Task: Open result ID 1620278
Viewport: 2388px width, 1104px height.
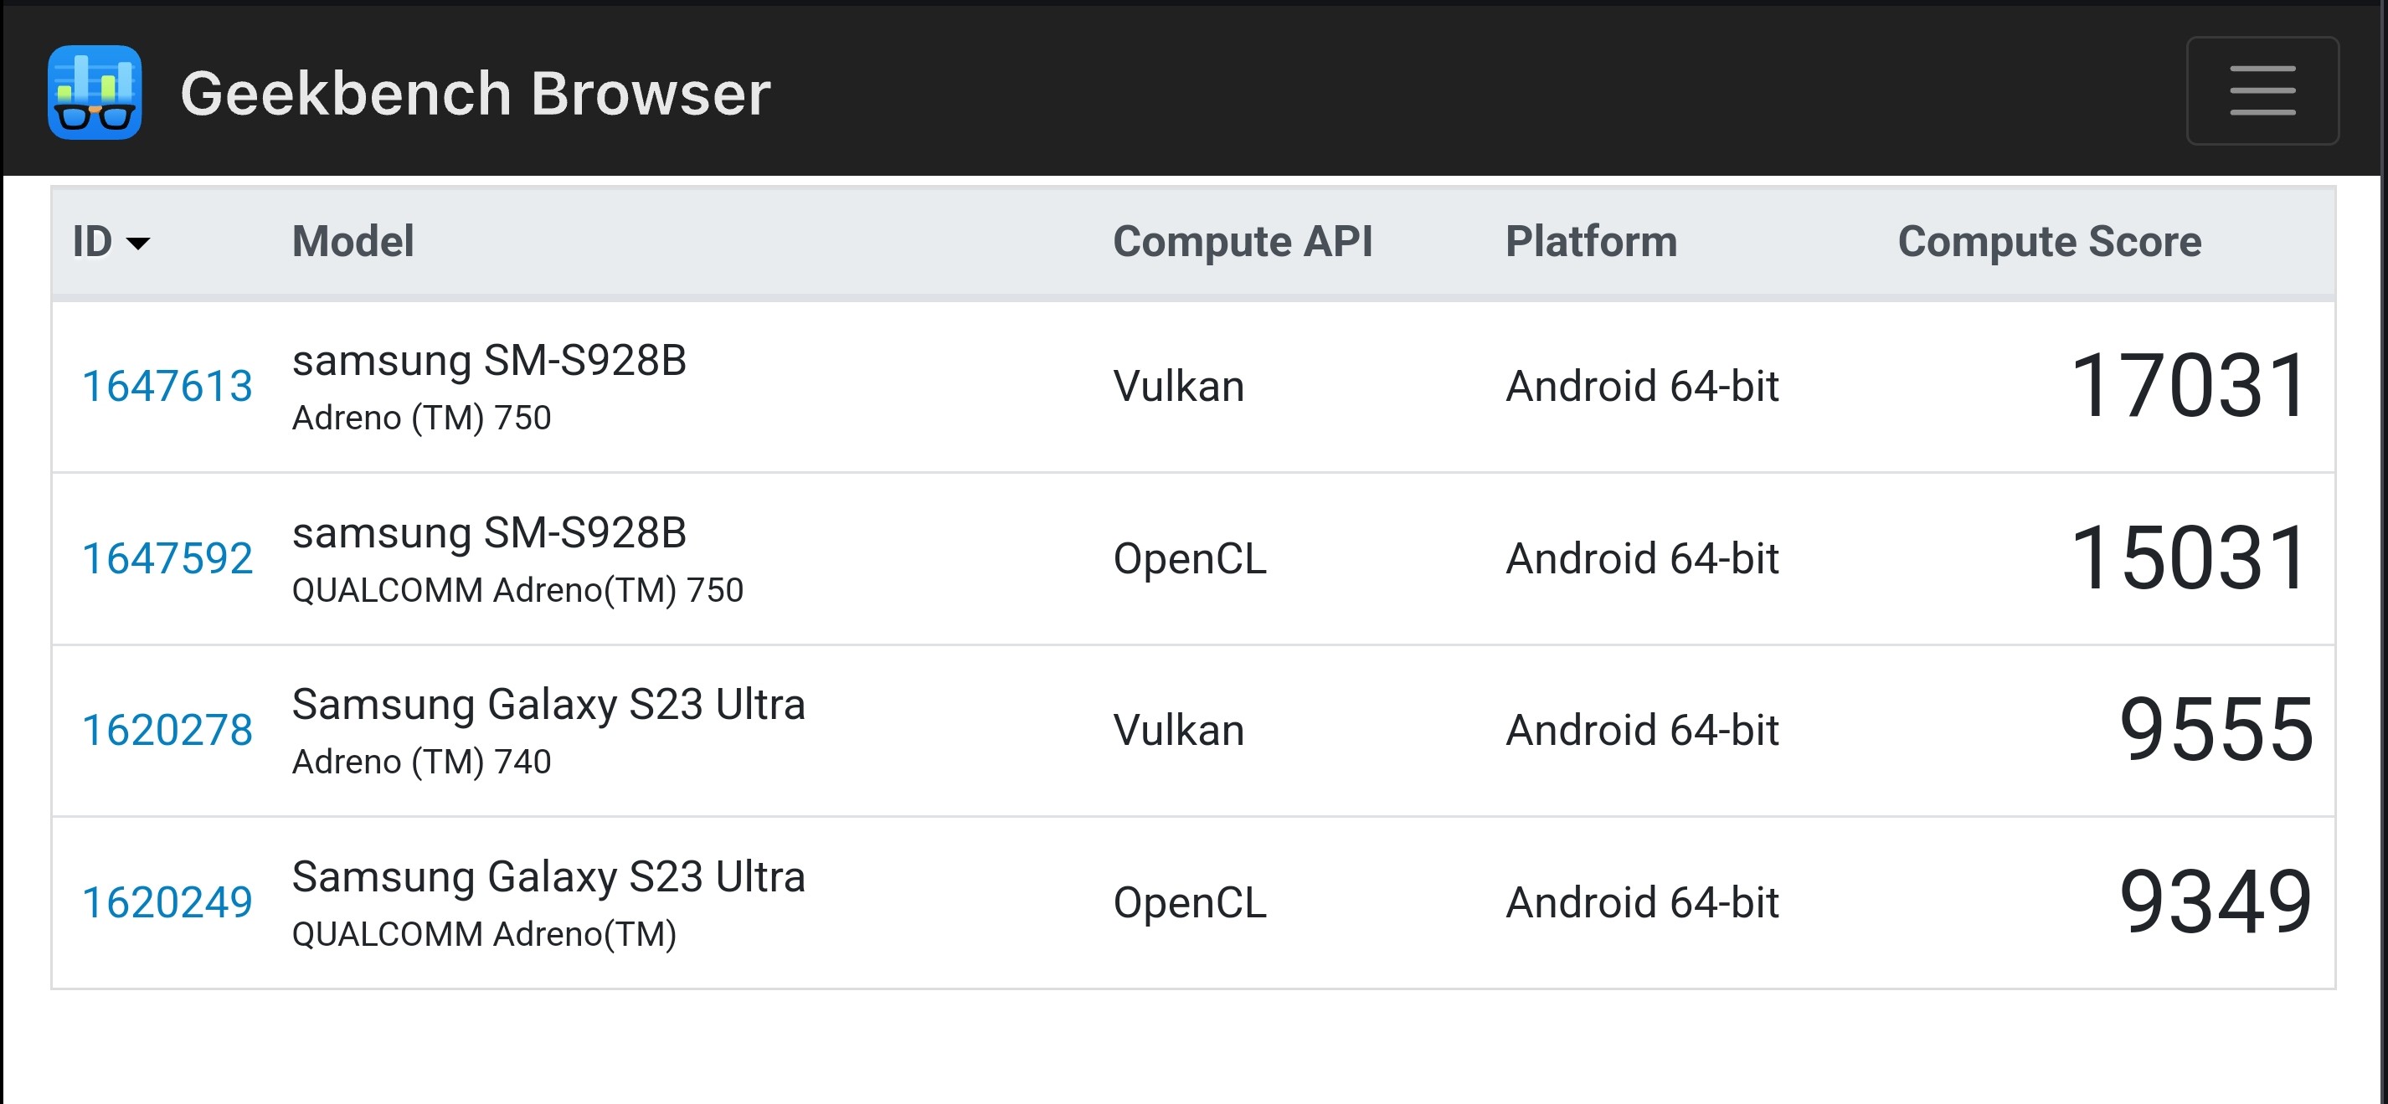Action: [167, 731]
